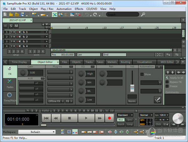Click the Undo arrow icon
Image resolution: width=188 pixels, height=142 pixels.
point(87,15)
